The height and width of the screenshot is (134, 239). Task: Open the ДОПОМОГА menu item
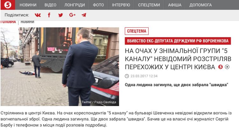[x=200, y=5]
